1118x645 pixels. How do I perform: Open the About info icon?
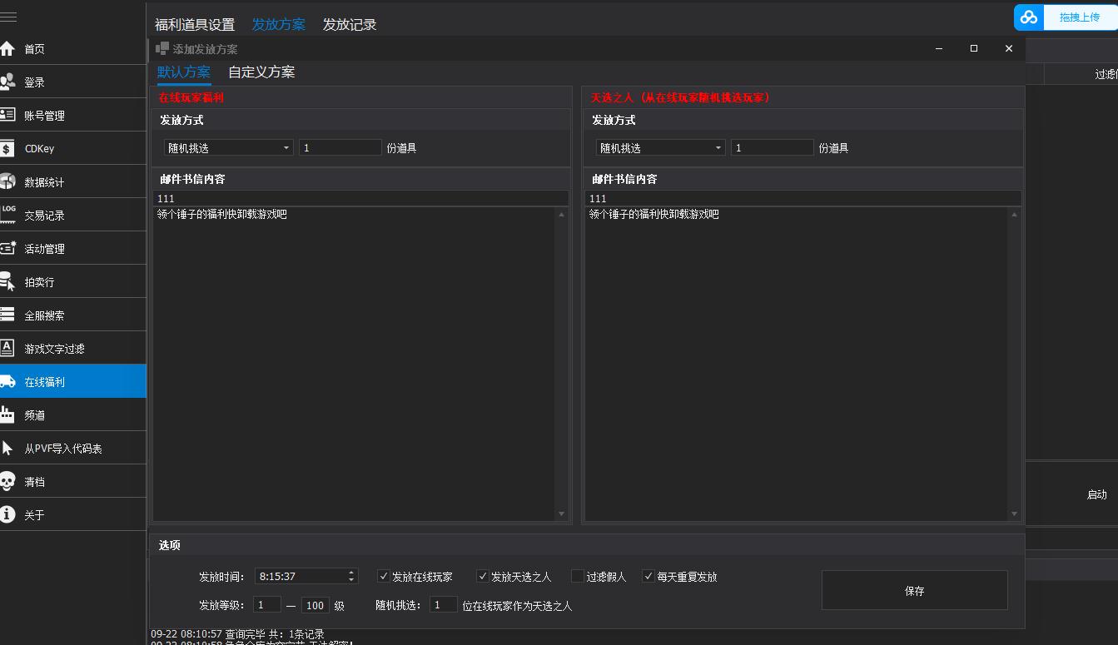[x=8, y=515]
